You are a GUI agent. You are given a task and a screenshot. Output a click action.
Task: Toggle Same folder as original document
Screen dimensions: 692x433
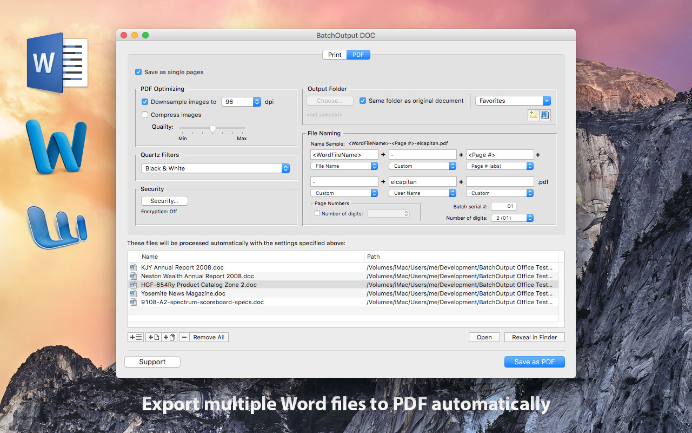[x=363, y=101]
